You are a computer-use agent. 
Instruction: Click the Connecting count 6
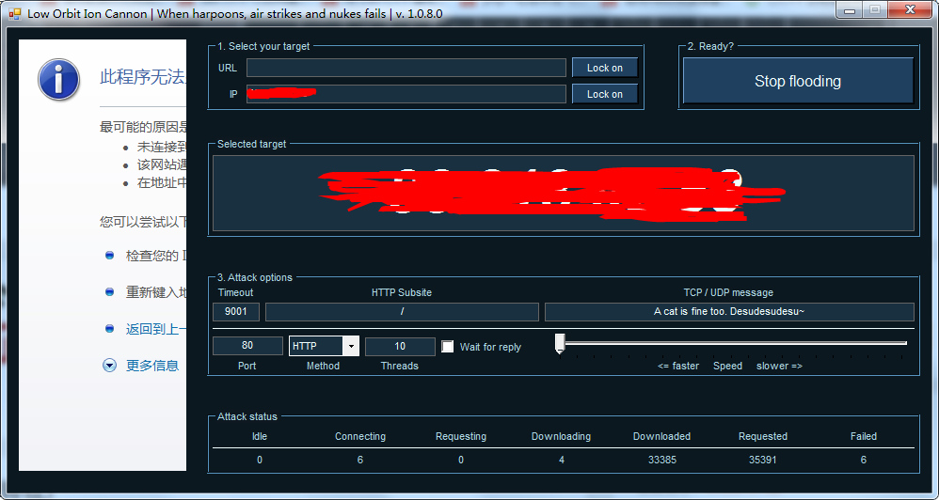360,460
